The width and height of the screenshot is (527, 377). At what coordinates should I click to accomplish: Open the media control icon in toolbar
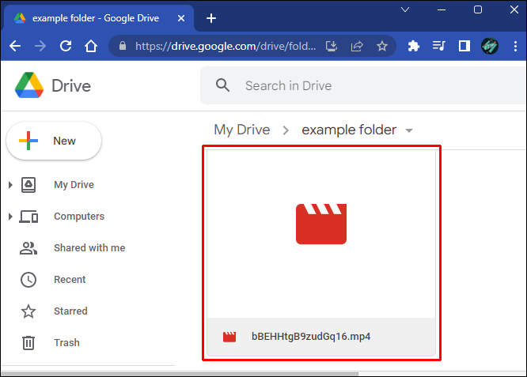[x=438, y=46]
